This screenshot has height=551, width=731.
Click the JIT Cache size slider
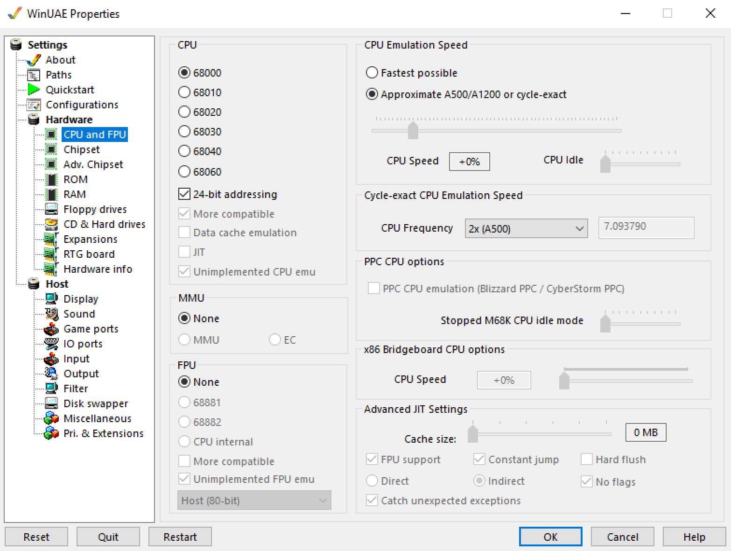click(540, 433)
